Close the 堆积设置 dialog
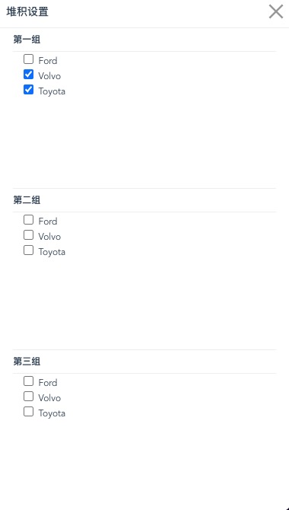Viewport: 289px width, 510px height. pos(275,11)
